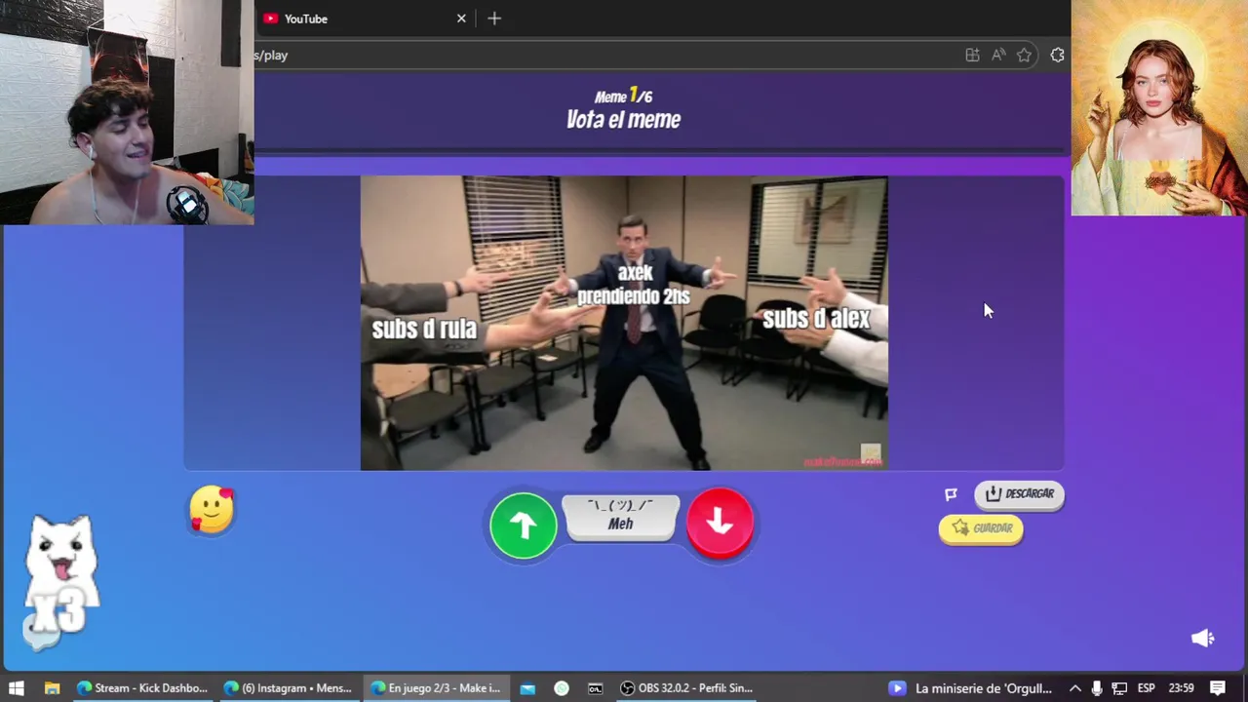
Task: Open the command prompt taskbar icon
Action: [x=596, y=688]
